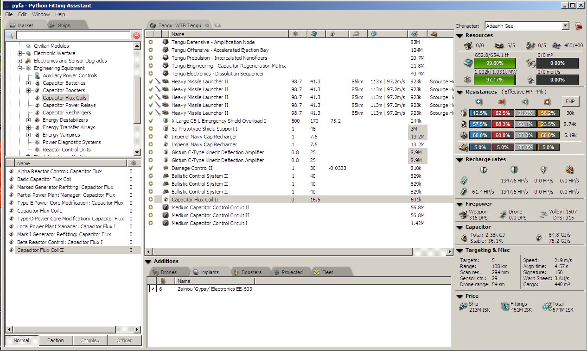Expand Electronic Warfare tree node
The width and height of the screenshot is (587, 351).
coord(20,53)
